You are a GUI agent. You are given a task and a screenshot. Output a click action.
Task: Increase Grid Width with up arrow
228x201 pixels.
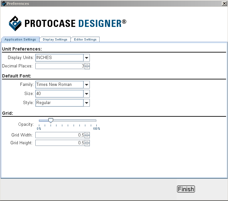pyautogui.click(x=87, y=134)
